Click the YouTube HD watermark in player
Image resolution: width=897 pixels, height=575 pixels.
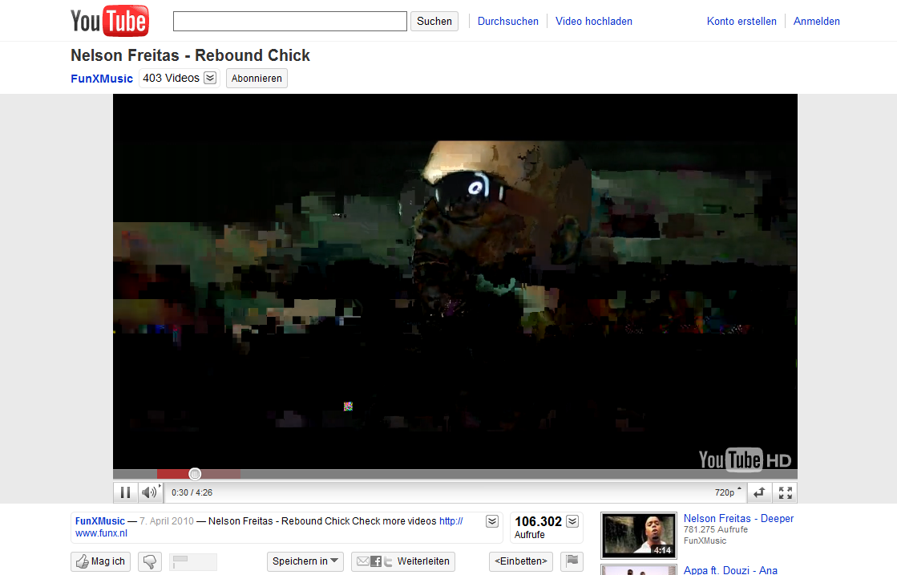745,460
